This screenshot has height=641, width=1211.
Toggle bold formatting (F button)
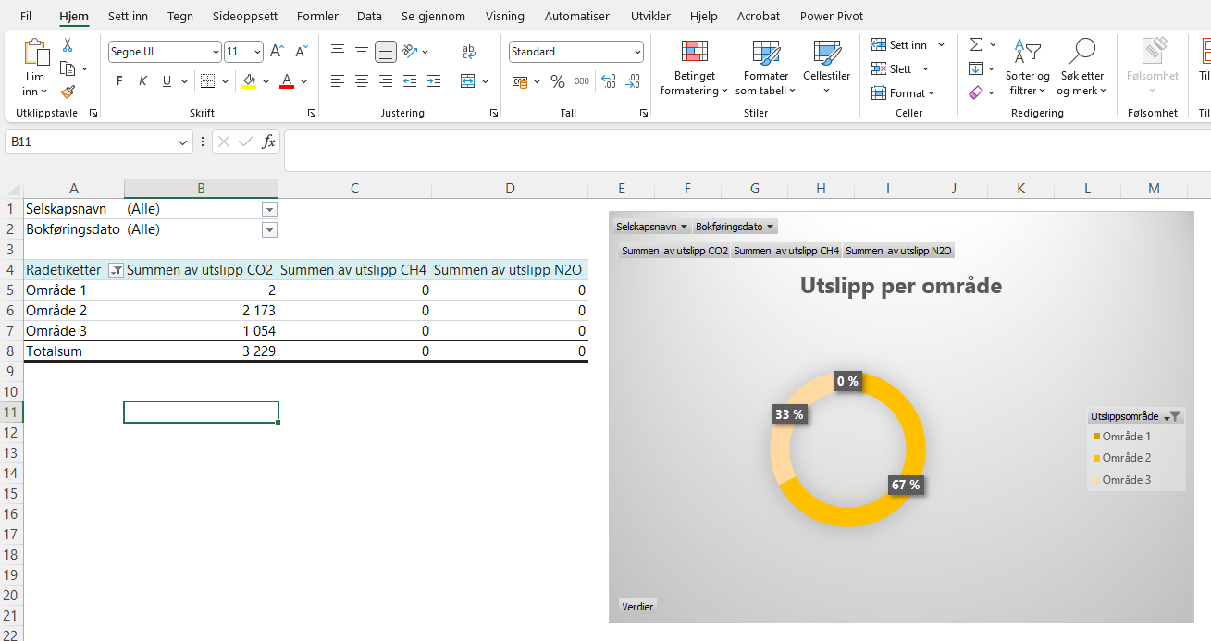[118, 81]
